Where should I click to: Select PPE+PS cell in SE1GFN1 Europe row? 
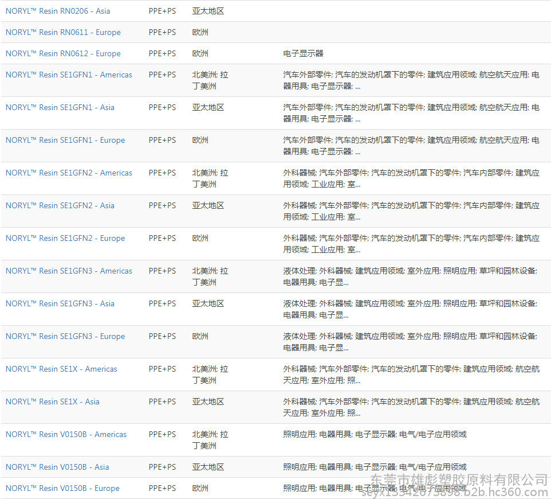tap(162, 141)
